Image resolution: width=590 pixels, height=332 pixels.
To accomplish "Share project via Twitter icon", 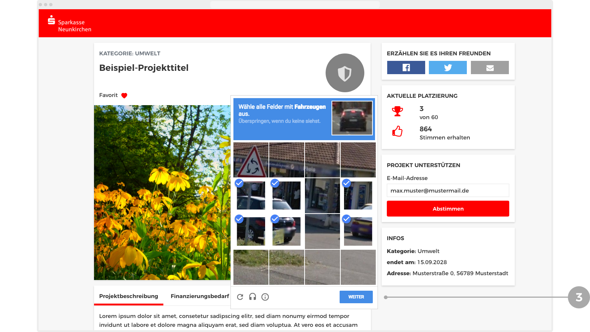I will click(x=448, y=68).
